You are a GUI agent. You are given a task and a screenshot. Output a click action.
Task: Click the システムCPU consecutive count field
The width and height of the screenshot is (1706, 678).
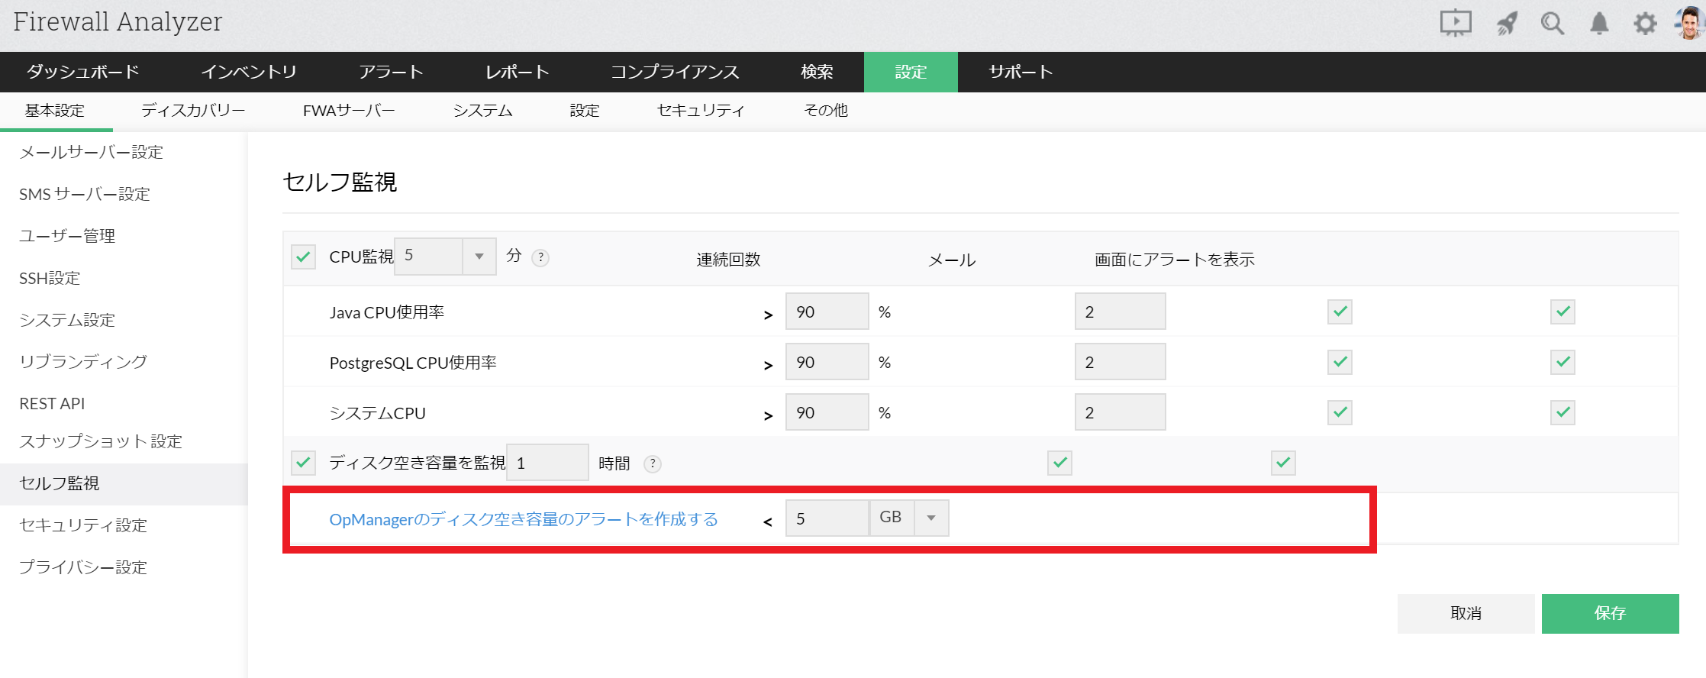(x=1120, y=412)
